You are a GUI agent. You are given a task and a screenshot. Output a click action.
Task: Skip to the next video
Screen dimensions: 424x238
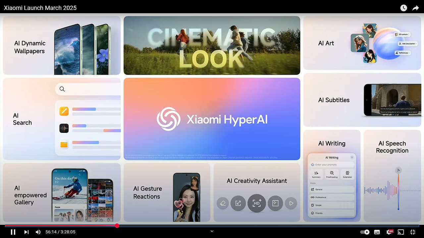click(26, 232)
